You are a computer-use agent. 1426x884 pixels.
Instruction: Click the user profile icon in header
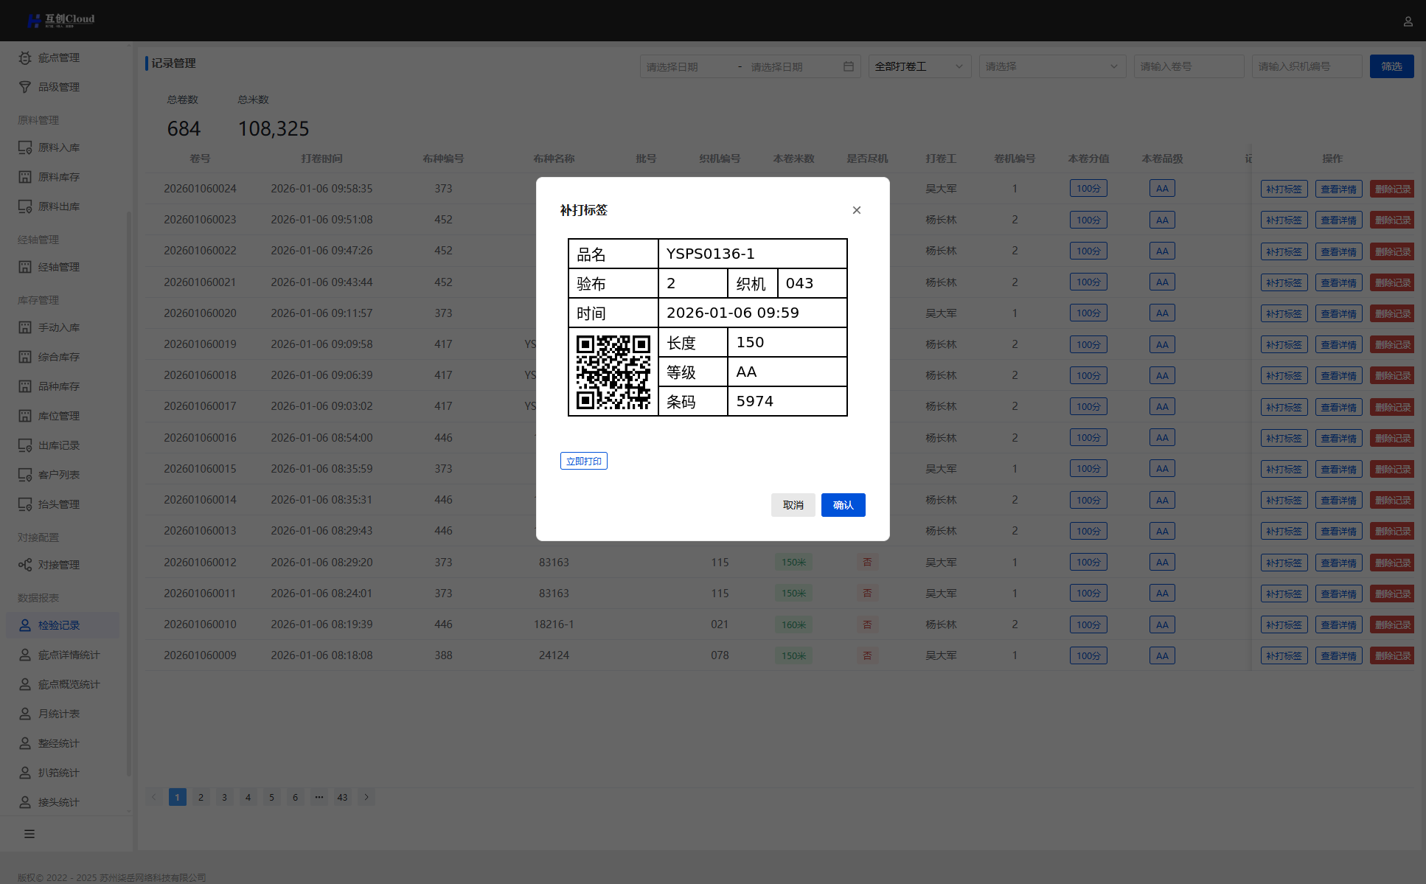1408,21
